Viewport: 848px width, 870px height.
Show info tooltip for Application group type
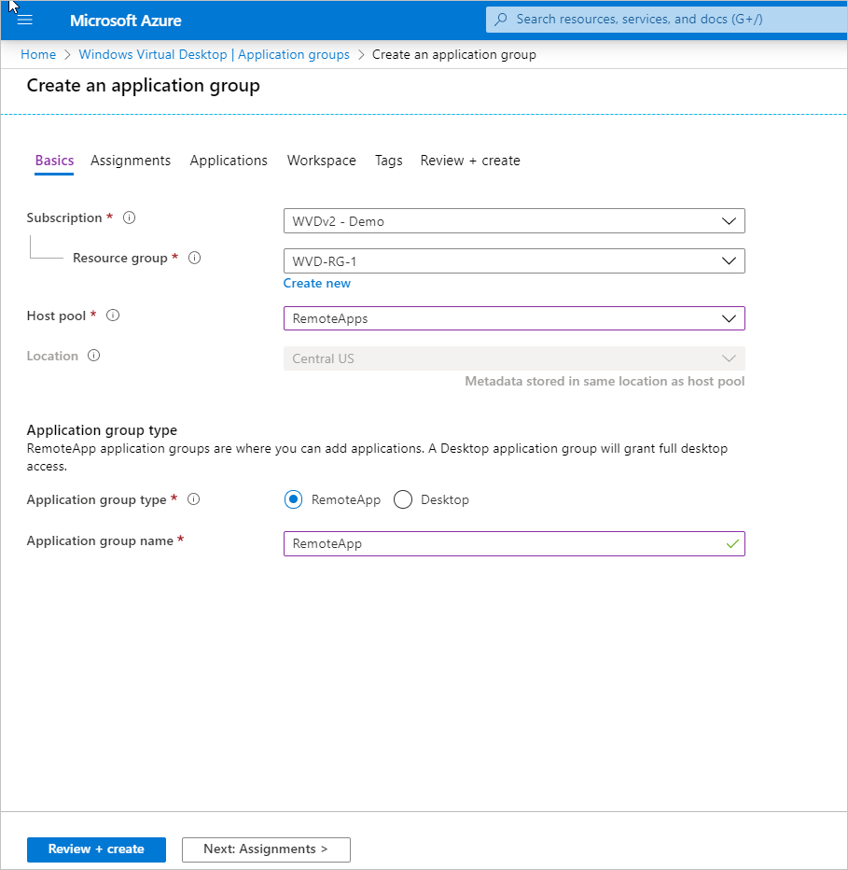pyautogui.click(x=193, y=499)
